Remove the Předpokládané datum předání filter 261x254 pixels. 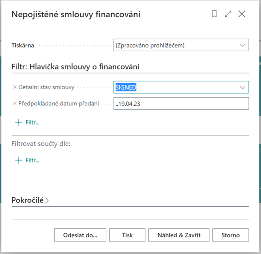[15, 104]
